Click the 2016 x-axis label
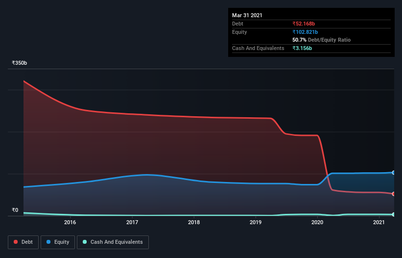Screen dimensions: 402x258 coord(70,222)
